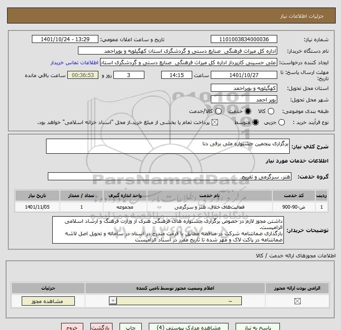Click the deadline date field 1401/10/27

tap(244, 75)
